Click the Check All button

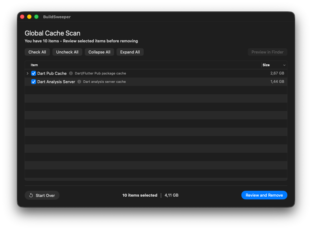pyautogui.click(x=37, y=52)
